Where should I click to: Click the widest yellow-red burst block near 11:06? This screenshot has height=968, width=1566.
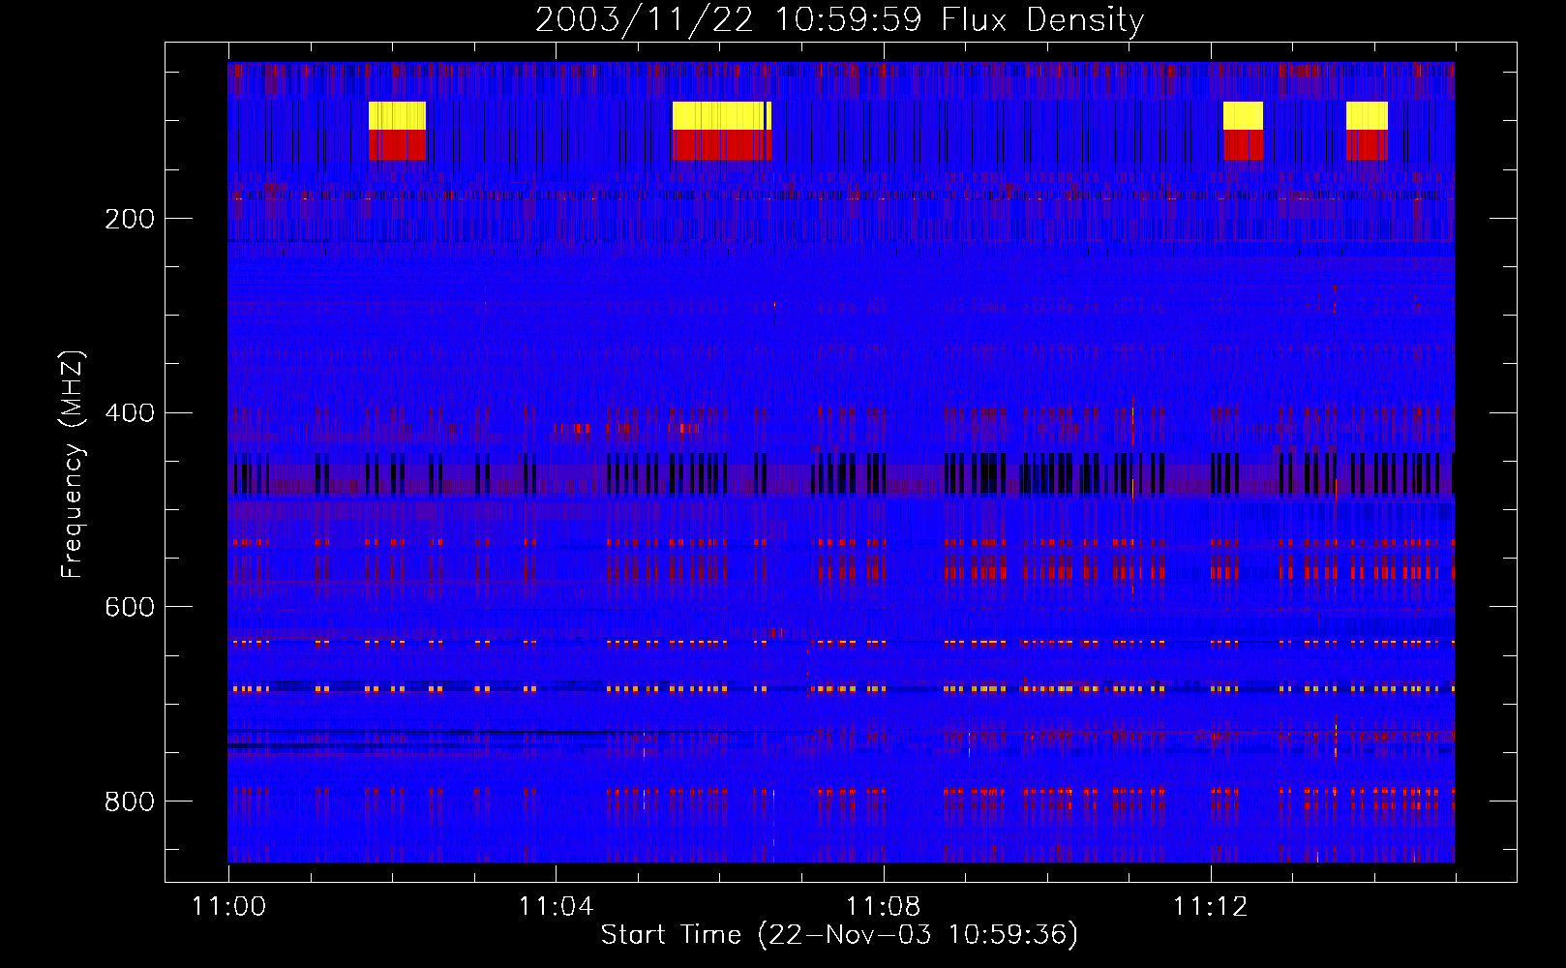[722, 131]
